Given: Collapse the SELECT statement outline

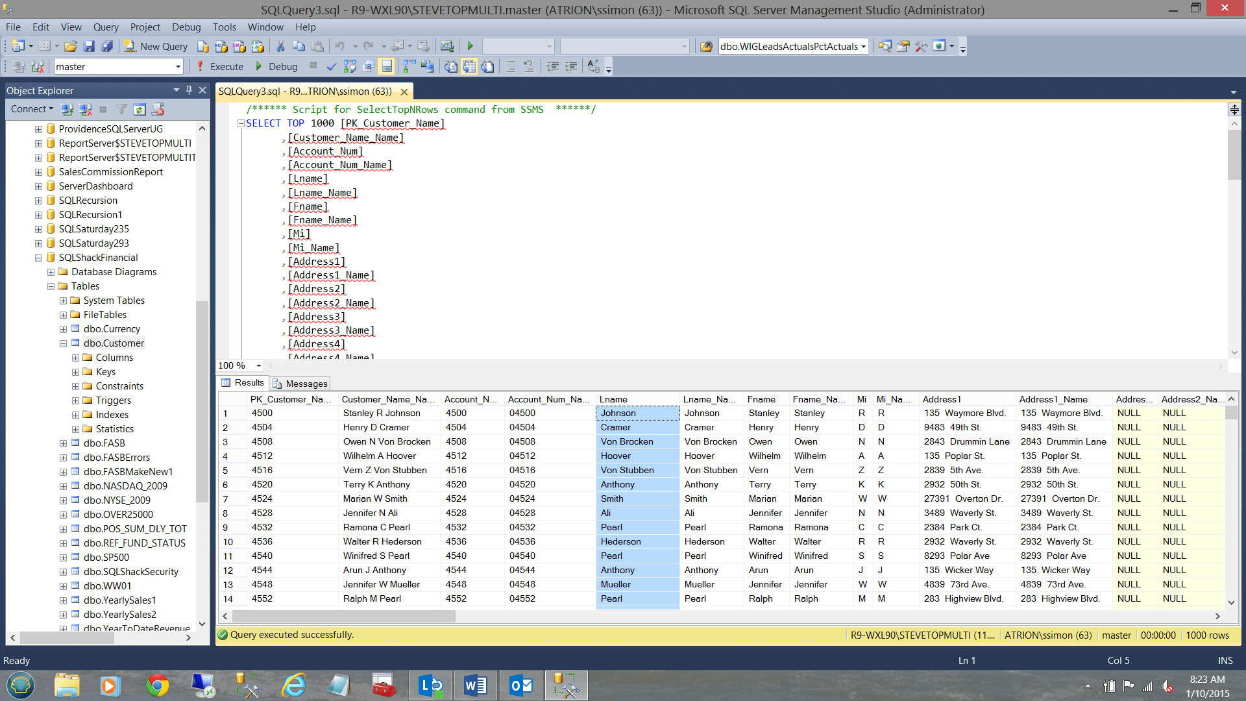Looking at the screenshot, I should click(x=241, y=123).
